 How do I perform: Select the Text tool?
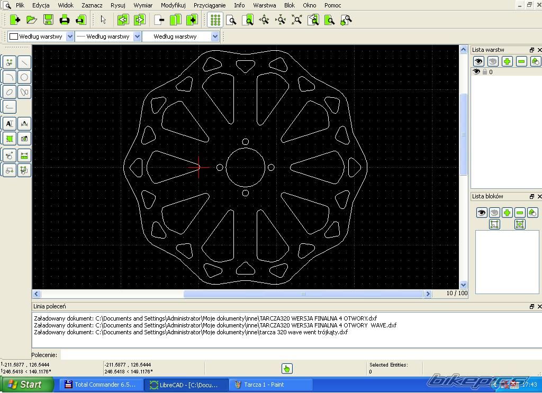click(10, 124)
